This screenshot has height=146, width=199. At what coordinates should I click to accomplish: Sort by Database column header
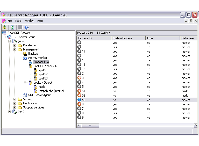(x=189, y=38)
